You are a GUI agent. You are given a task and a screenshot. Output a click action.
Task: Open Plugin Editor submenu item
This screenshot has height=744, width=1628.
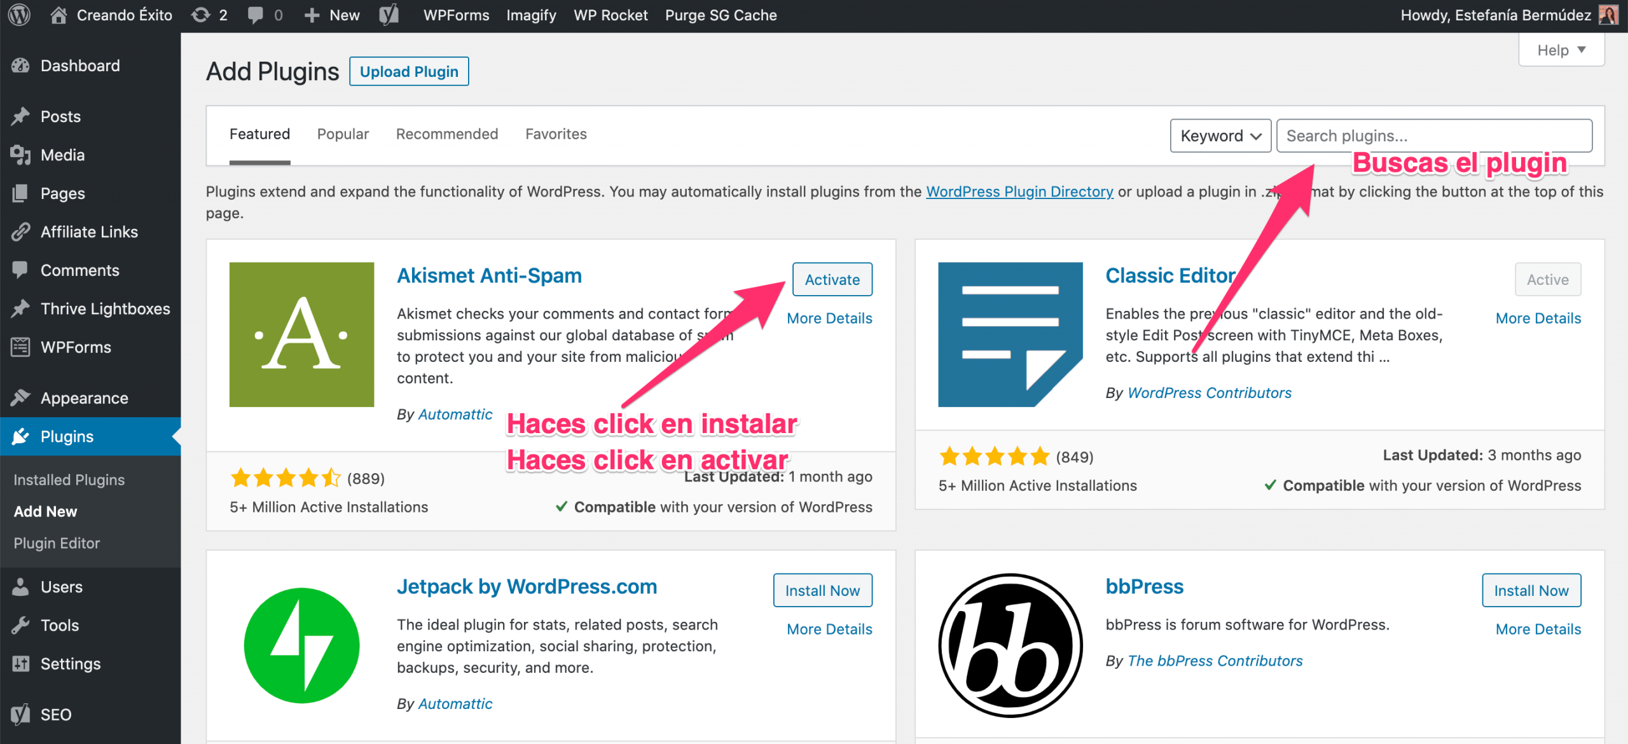(57, 543)
